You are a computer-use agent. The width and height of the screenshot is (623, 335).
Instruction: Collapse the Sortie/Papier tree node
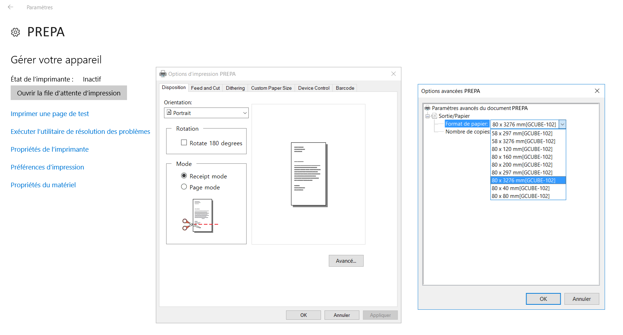point(427,116)
